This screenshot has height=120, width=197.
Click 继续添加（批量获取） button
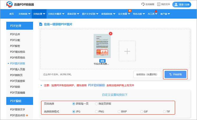click(147, 74)
